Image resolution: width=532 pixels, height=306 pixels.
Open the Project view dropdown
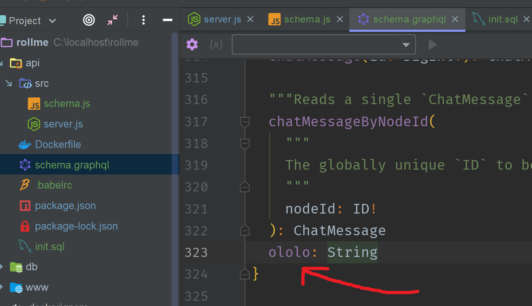[52, 21]
